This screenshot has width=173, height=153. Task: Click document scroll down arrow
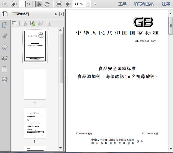171,149
